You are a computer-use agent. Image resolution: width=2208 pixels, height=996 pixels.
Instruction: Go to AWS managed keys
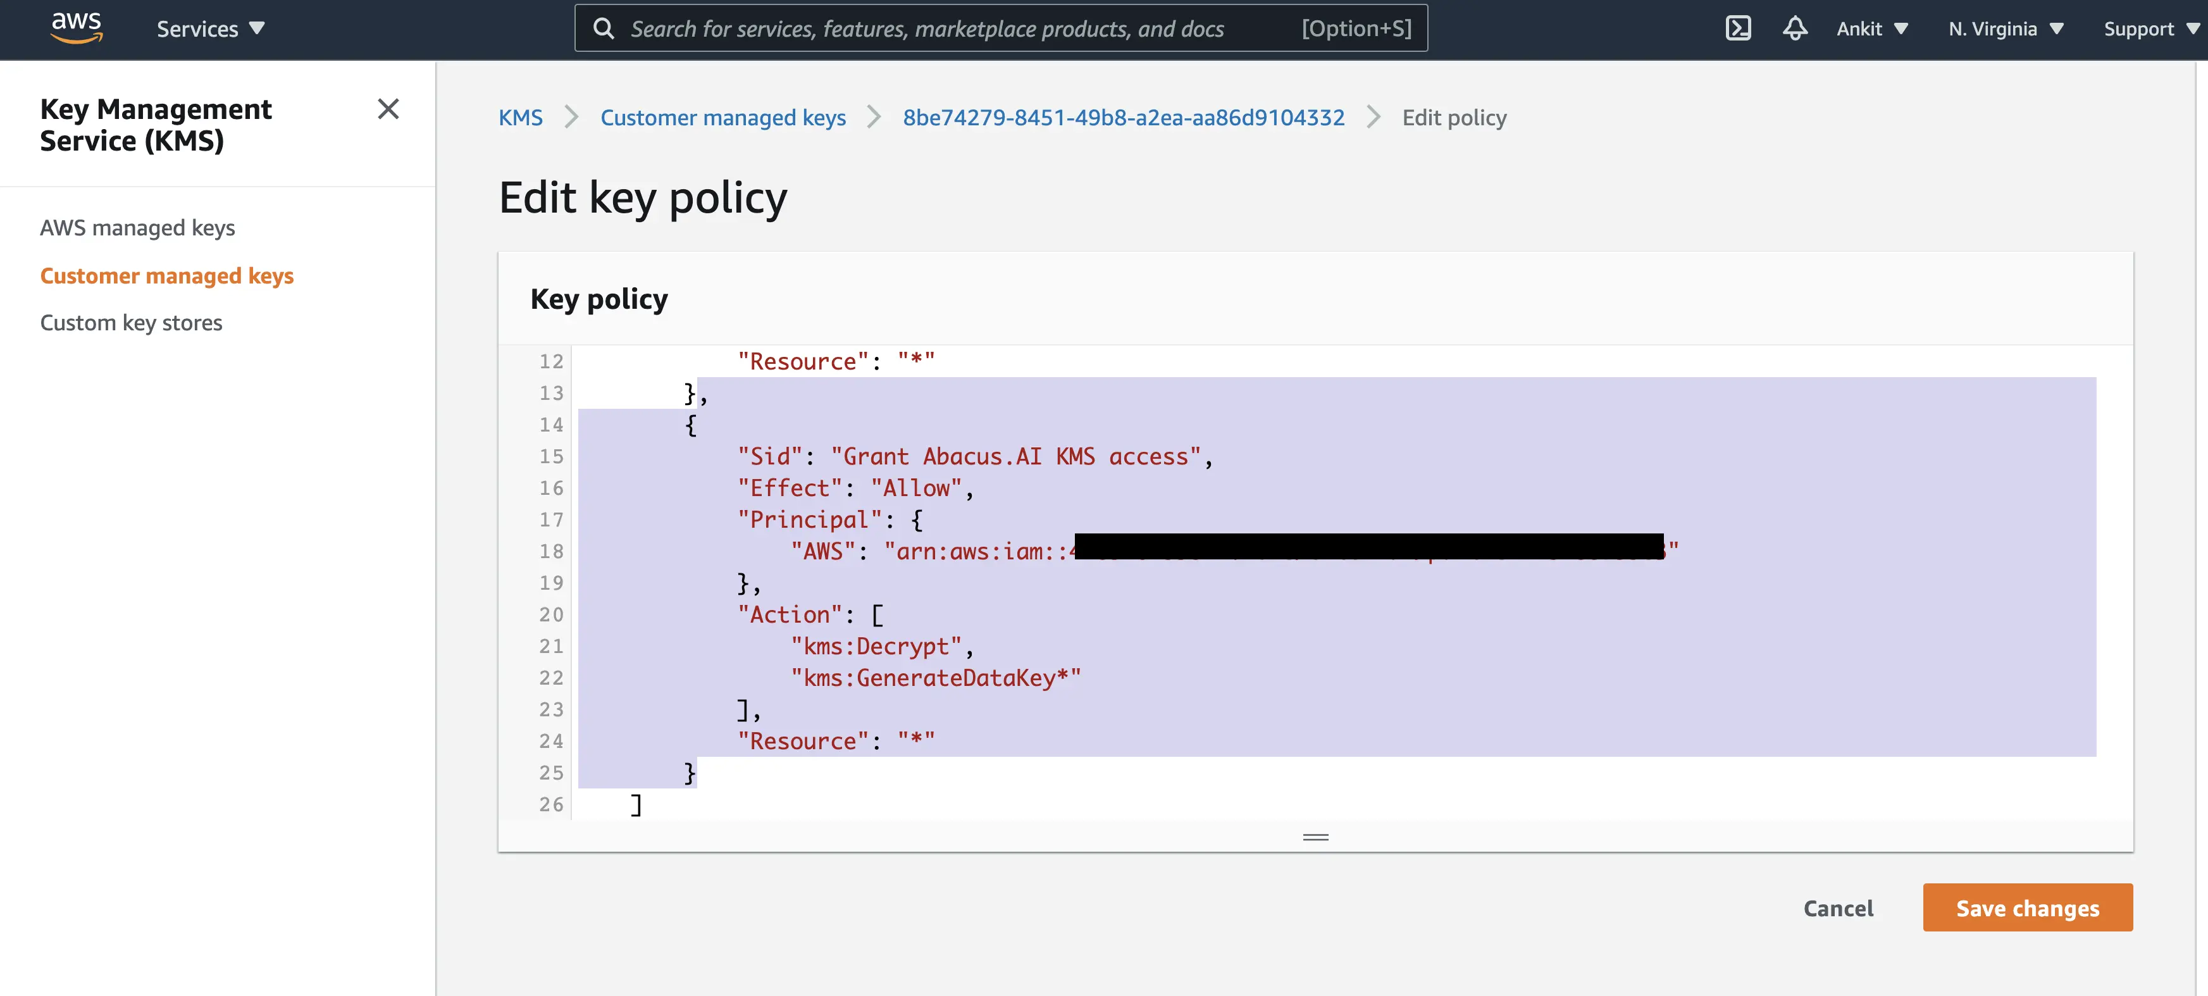tap(137, 227)
